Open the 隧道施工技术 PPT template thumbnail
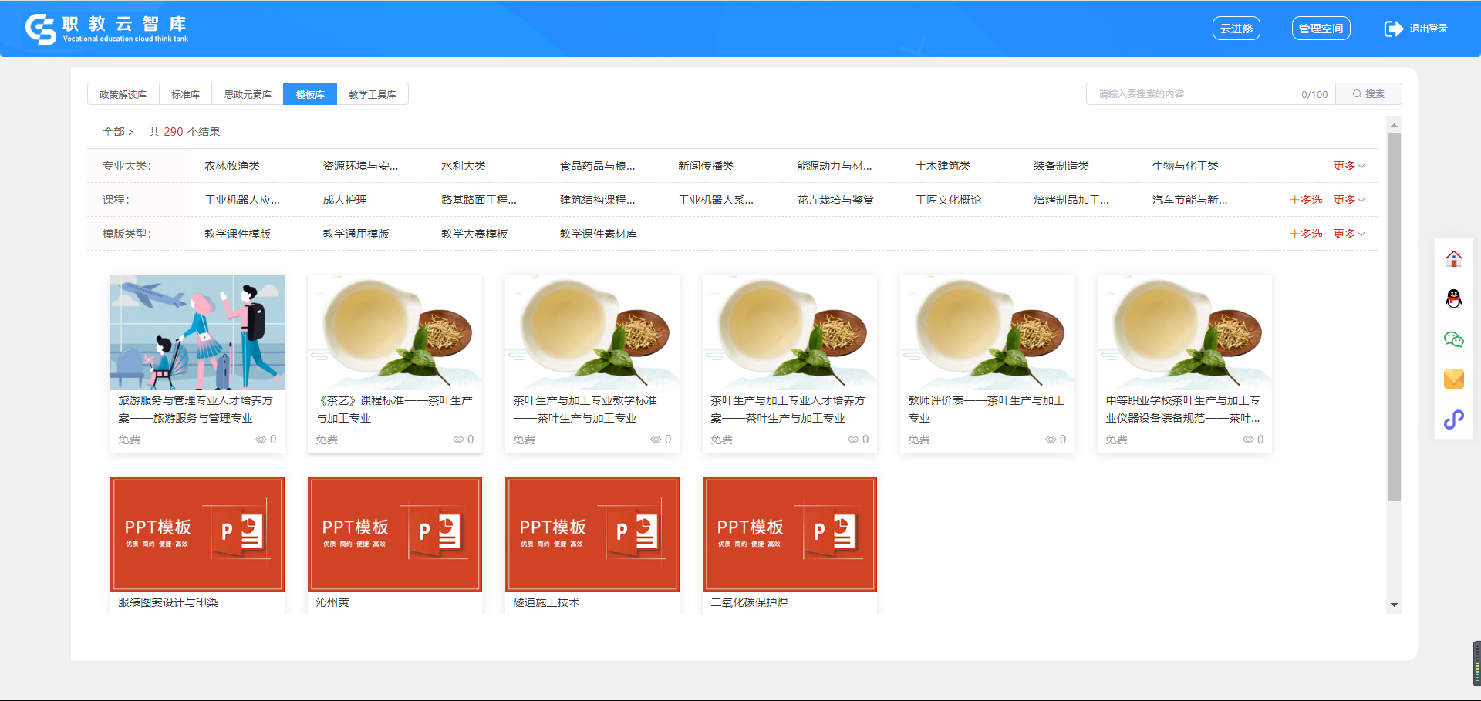Viewport: 1481px width, 701px height. (x=592, y=534)
